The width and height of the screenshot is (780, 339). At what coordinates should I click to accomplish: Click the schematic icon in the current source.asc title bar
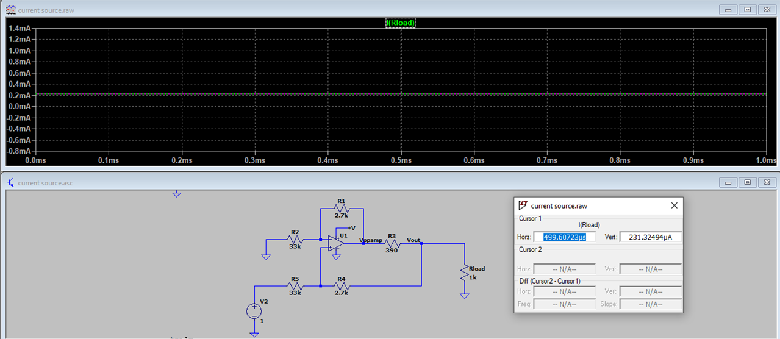click(11, 182)
